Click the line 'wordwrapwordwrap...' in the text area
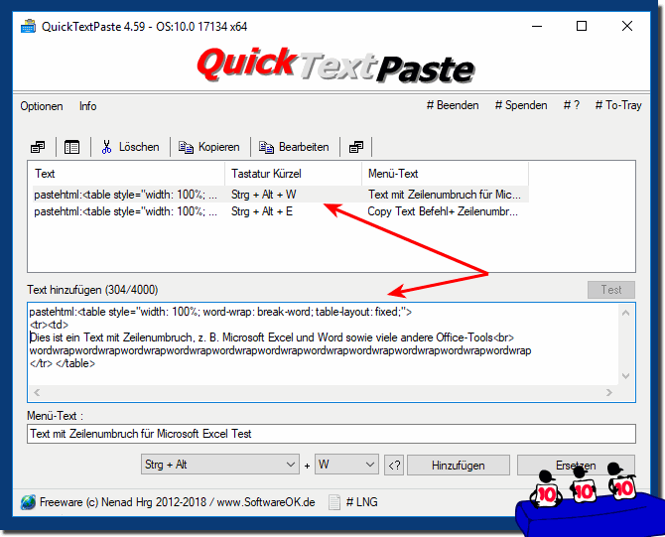Screen dimensions: 665x537 click(280, 350)
